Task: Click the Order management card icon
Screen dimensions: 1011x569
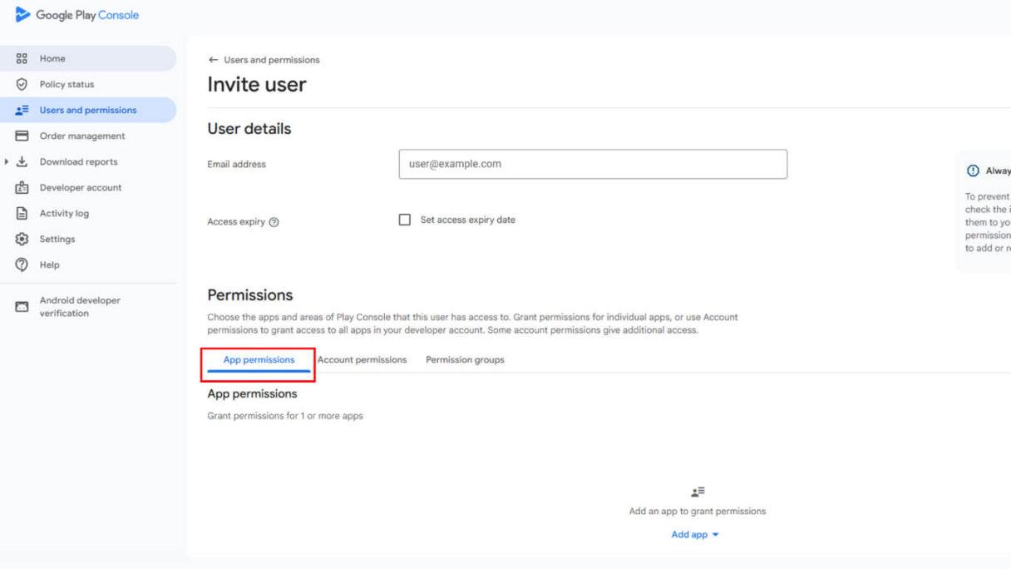Action: (22, 136)
